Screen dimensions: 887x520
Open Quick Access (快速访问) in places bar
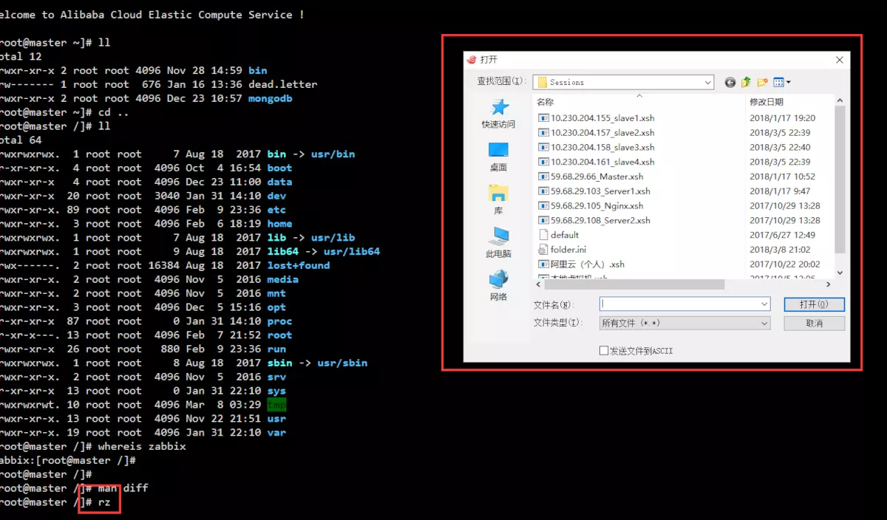point(499,113)
